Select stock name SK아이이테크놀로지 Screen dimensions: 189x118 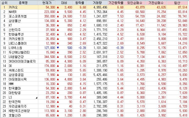[x=22, y=61]
